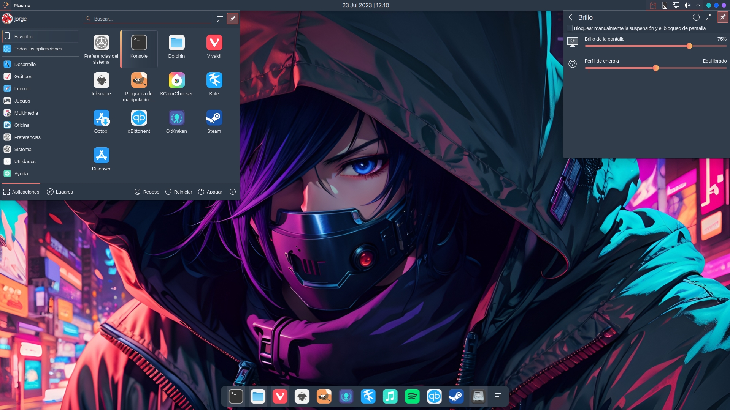Enable Bloquear manualmente la suspensión checkbox
The image size is (730, 410).
[x=570, y=28]
